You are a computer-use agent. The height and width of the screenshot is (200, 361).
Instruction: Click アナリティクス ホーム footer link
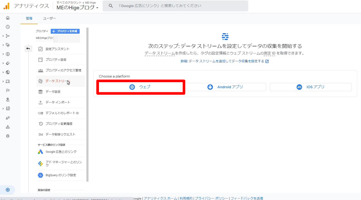pos(161,198)
